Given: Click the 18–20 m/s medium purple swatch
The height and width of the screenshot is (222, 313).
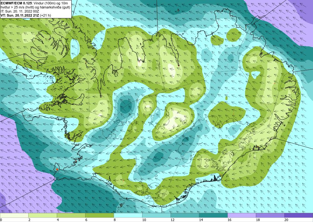Looking at the screenshot, I should [x=270, y=215].
